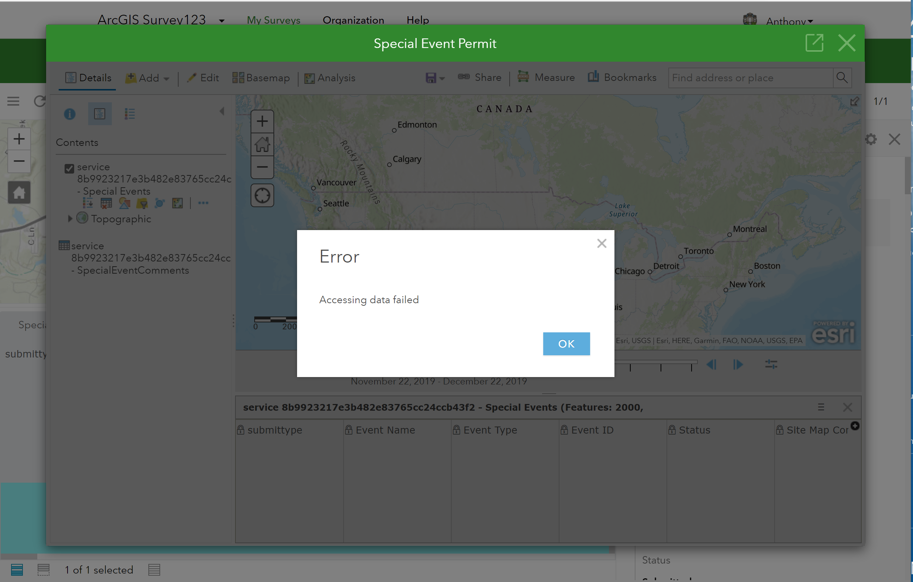Select the SpecialEventComments table entry
This screenshot has height=582, width=913.
pyautogui.click(x=151, y=258)
